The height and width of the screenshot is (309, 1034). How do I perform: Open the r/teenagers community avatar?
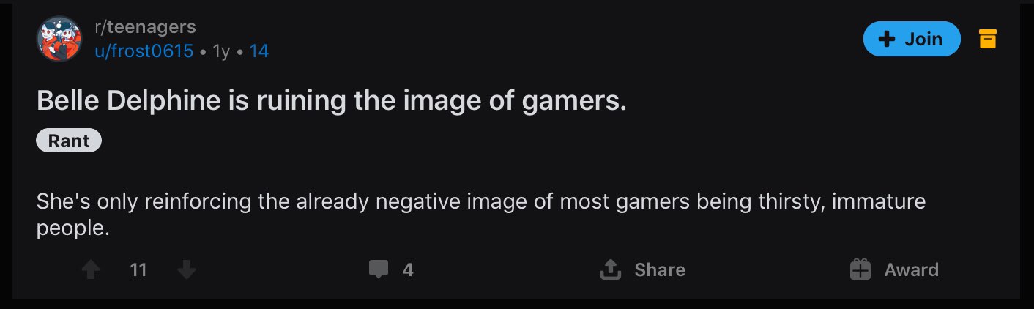point(59,39)
